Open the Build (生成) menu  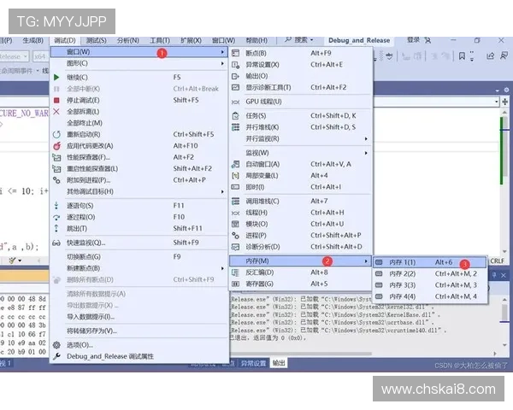coord(33,40)
